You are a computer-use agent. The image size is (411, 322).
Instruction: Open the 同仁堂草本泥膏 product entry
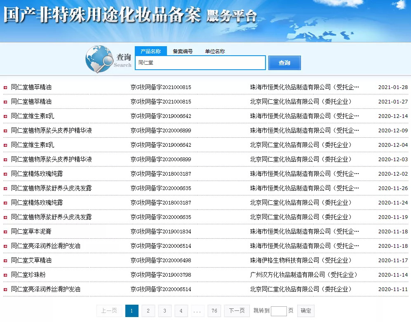pos(31,232)
